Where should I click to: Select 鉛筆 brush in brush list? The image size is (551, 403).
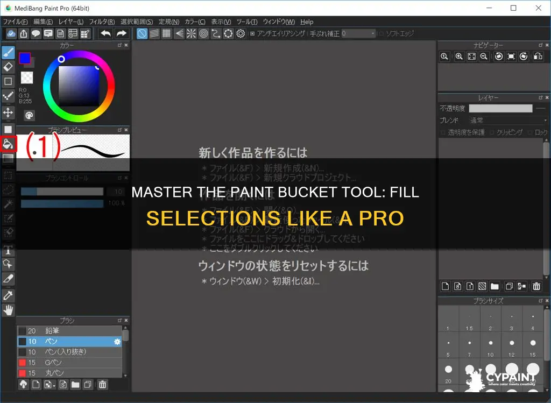click(x=69, y=331)
